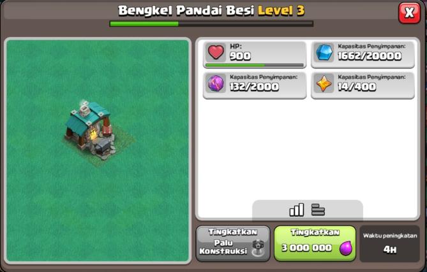Click the Bengkel Pandai Besi Level 3 title
Image resolution: width=427 pixels, height=272 pixels.
(211, 10)
